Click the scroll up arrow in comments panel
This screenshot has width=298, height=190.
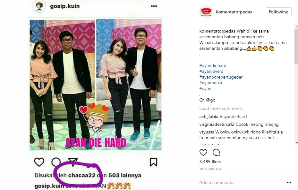296,27
